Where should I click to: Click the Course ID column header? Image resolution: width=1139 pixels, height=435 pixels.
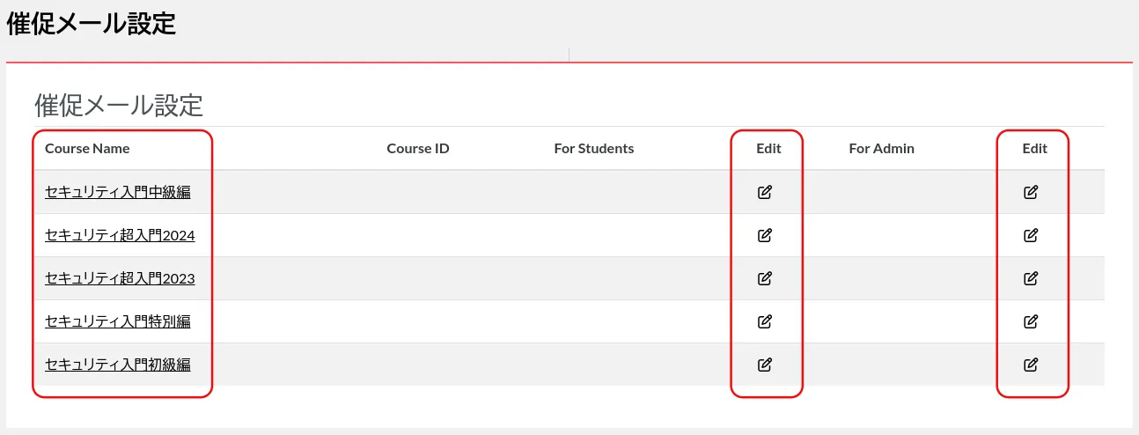pyautogui.click(x=418, y=149)
